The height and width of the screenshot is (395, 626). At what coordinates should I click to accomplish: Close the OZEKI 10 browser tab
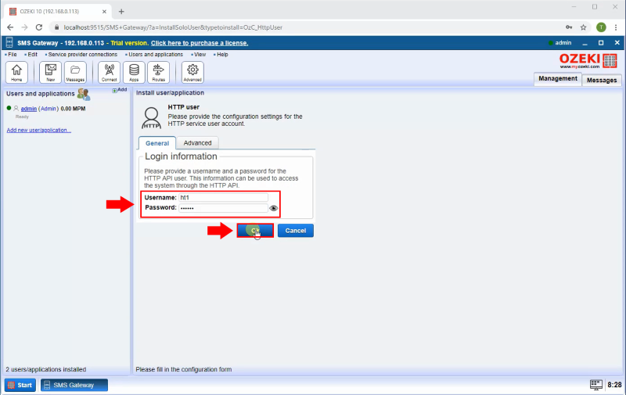click(104, 12)
